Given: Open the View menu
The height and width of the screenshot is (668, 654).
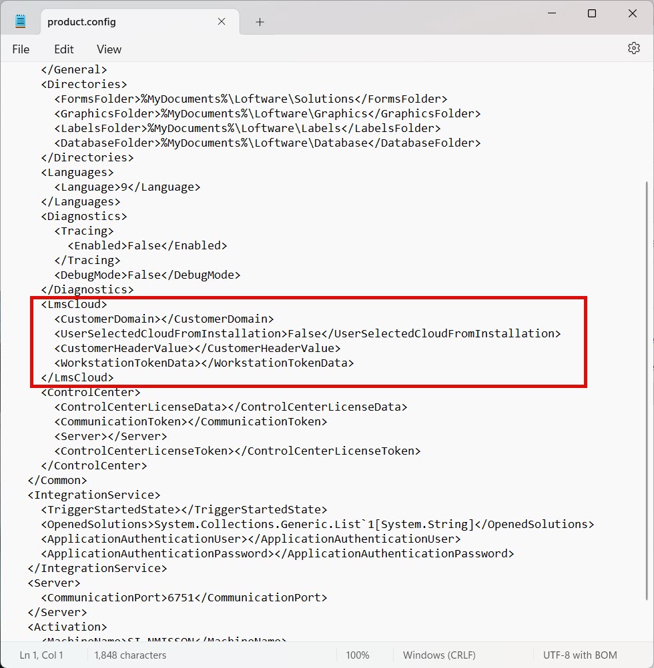Looking at the screenshot, I should (x=108, y=49).
